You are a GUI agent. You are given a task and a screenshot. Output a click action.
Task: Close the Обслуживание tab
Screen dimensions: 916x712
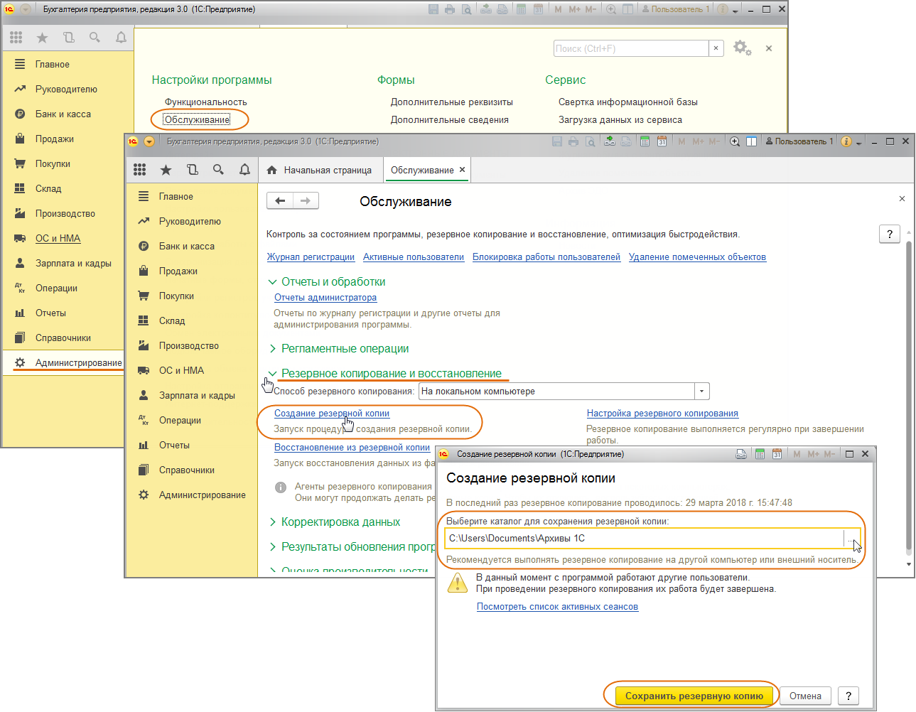(x=462, y=170)
